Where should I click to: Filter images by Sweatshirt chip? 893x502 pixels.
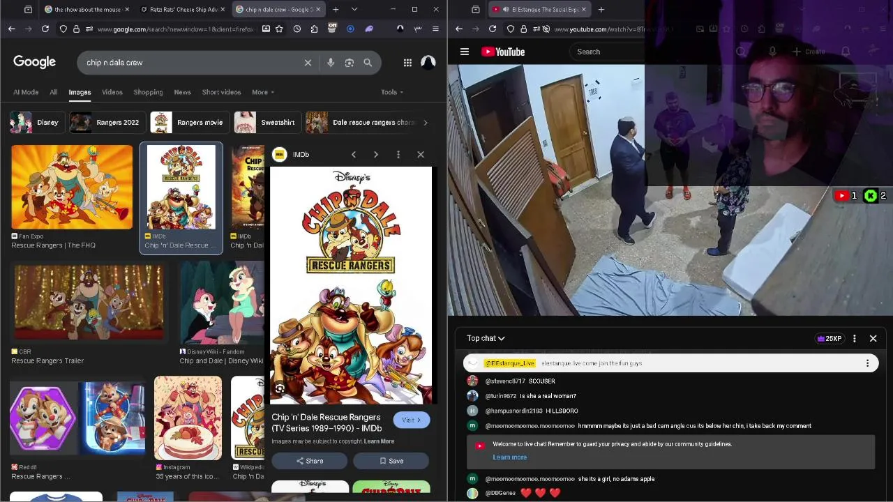[x=267, y=123]
